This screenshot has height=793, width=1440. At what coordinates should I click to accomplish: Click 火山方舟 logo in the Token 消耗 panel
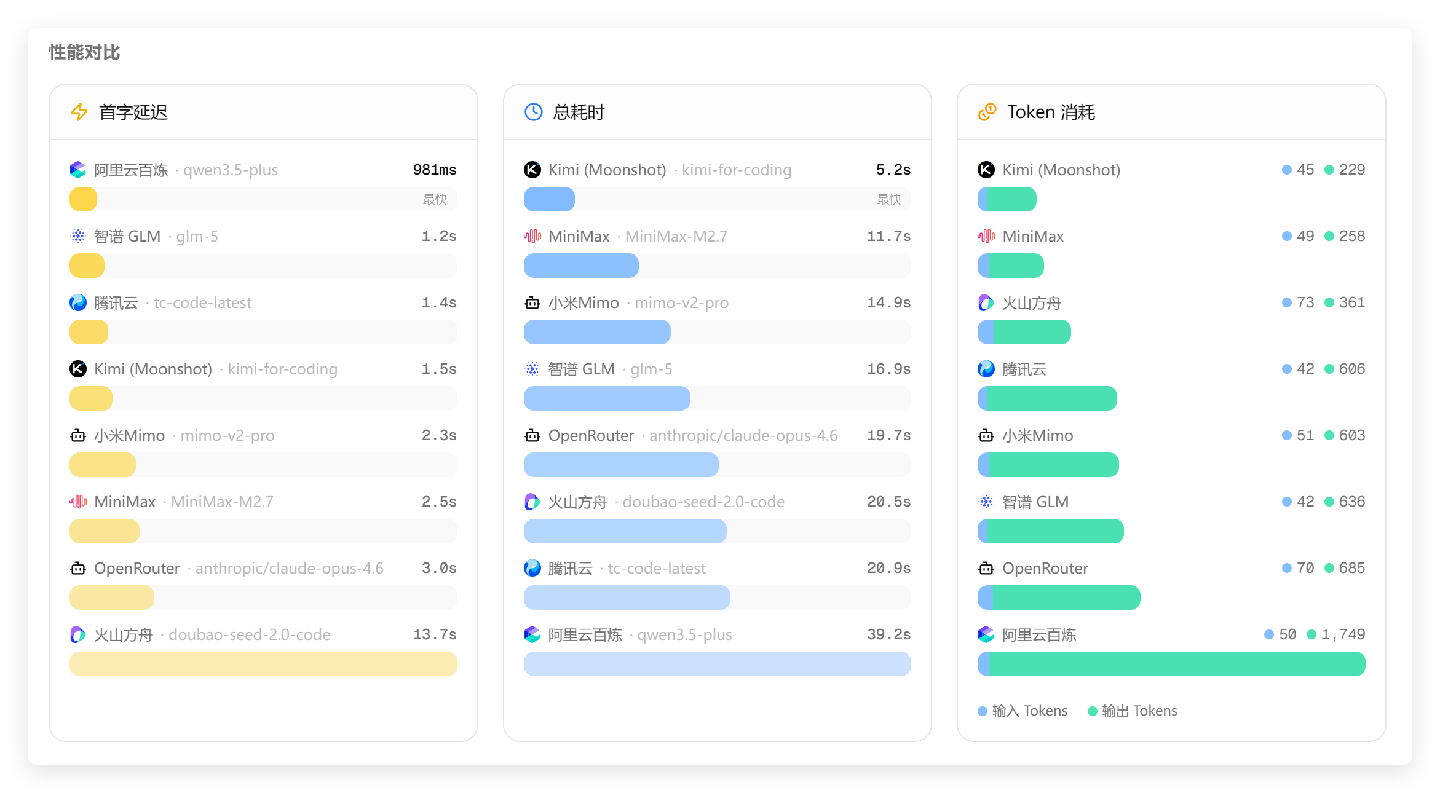tap(986, 302)
